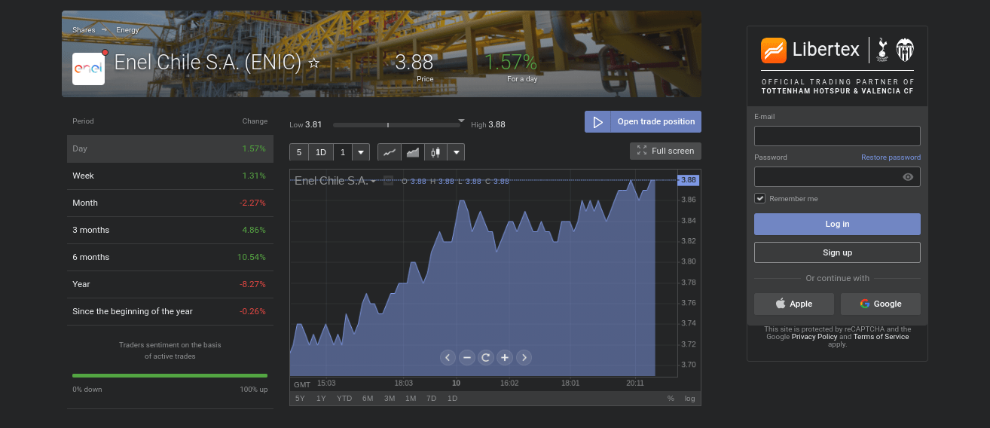990x428 pixels.
Task: Select the 1D interval button
Action: pos(321,152)
